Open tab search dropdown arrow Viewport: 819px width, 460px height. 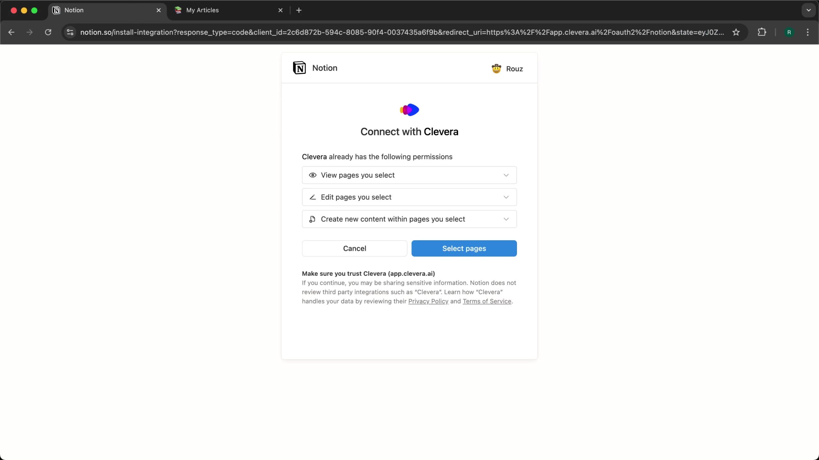(x=808, y=10)
